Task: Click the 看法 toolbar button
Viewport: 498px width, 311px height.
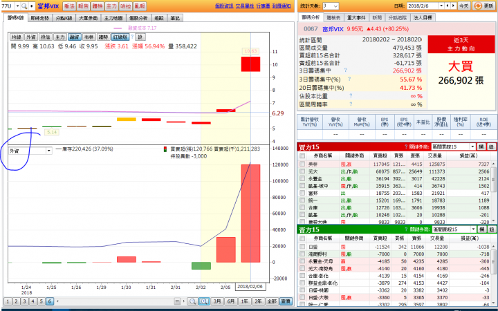Action: pyautogui.click(x=69, y=6)
